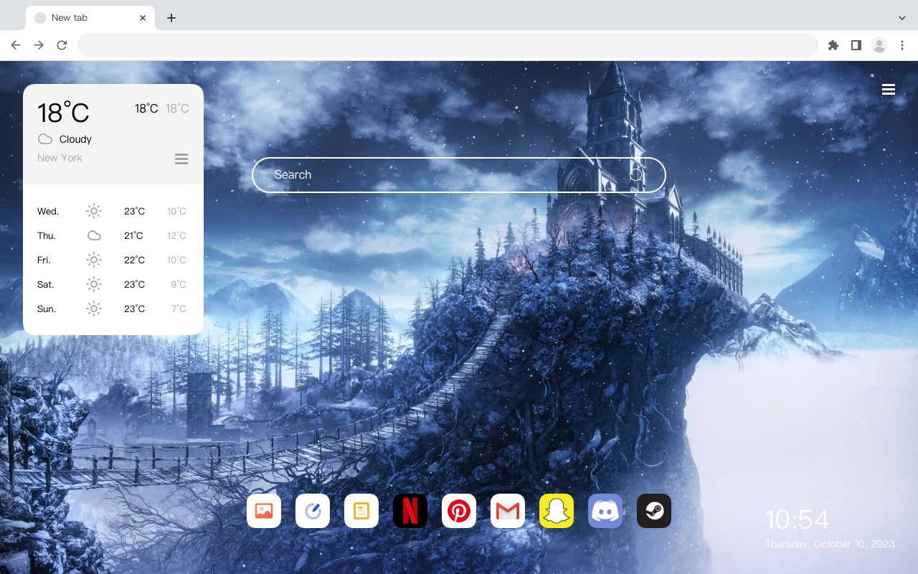Click the sun icon for Fri. forecast
This screenshot has width=918, height=574.
pyautogui.click(x=94, y=260)
